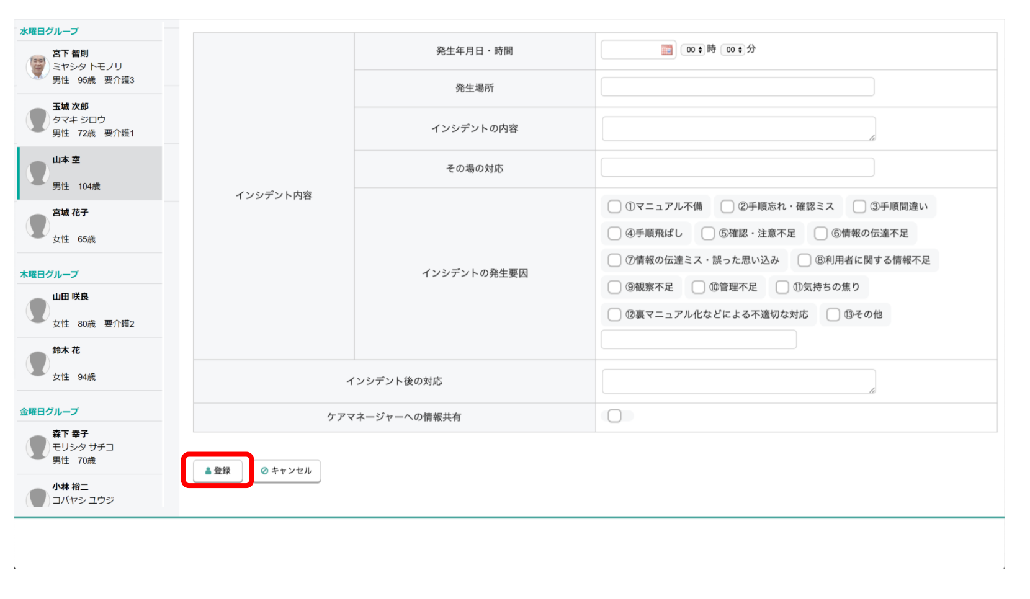
Task: Open the minute (分) dropdown
Action: (x=733, y=50)
